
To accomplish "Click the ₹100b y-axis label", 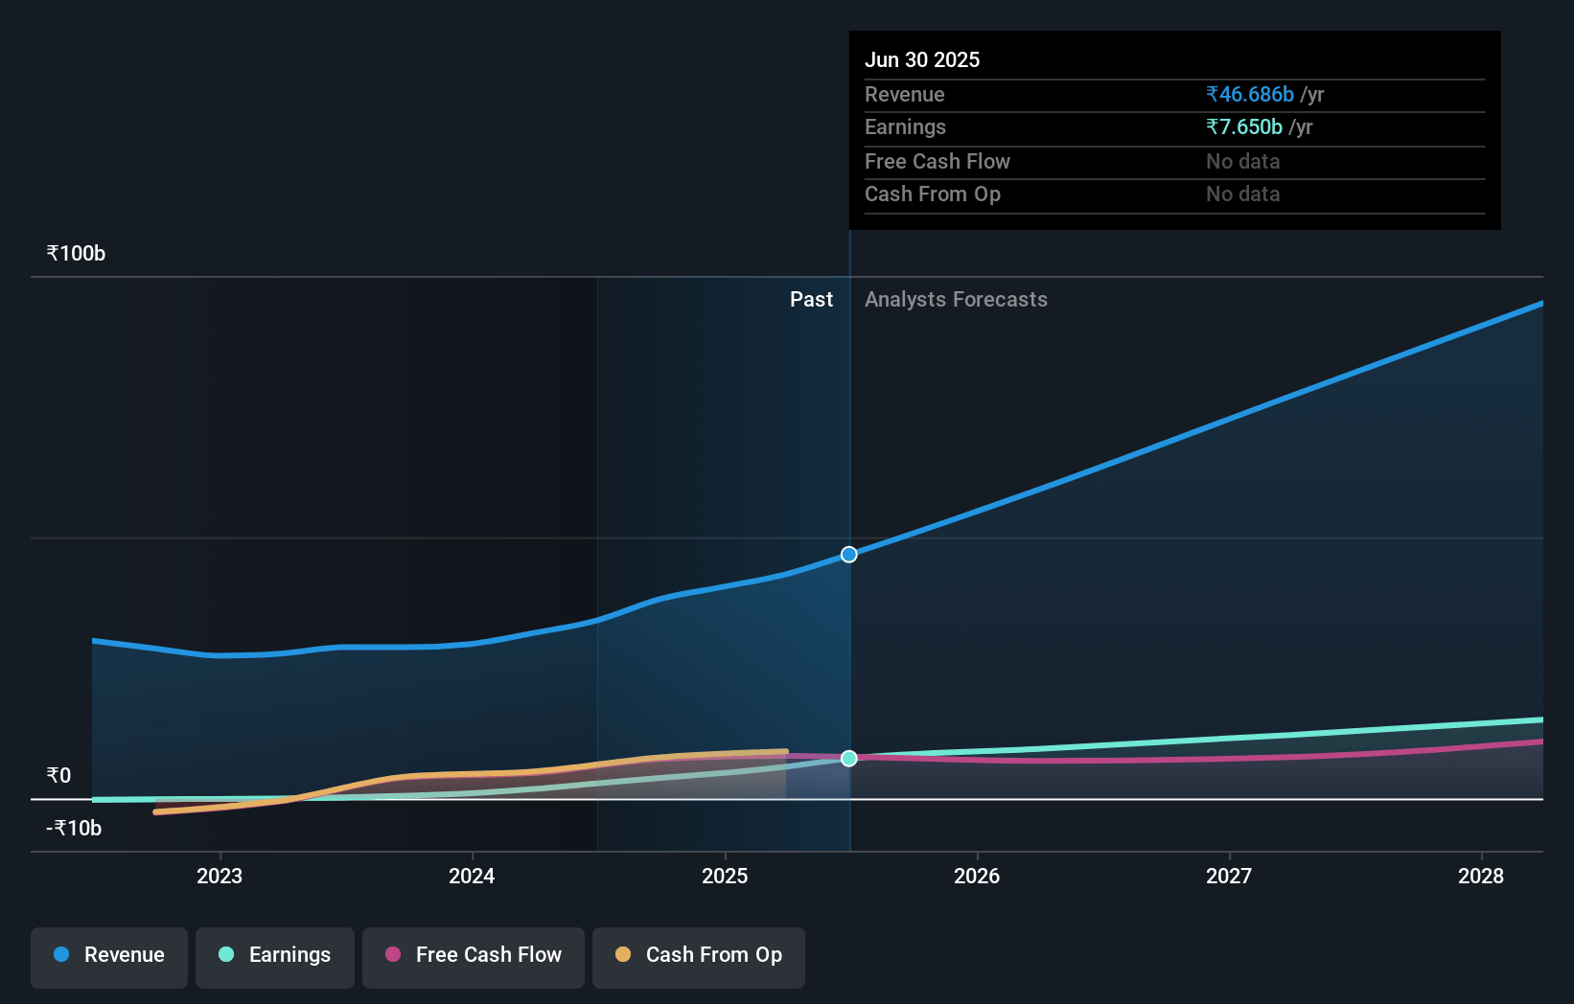I will coord(76,254).
